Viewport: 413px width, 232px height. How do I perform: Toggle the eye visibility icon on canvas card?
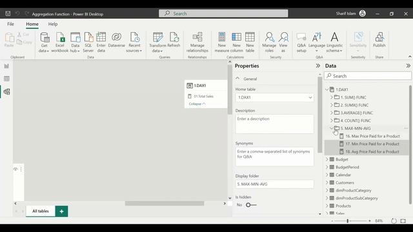[x=15, y=169]
